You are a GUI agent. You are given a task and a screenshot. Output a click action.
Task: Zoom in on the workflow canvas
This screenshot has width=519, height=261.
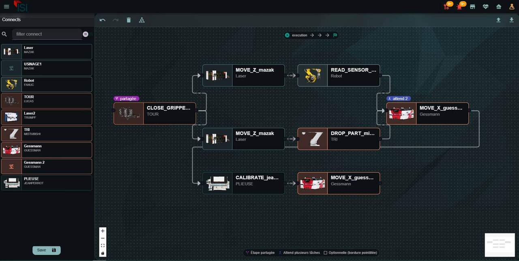pyautogui.click(x=103, y=231)
